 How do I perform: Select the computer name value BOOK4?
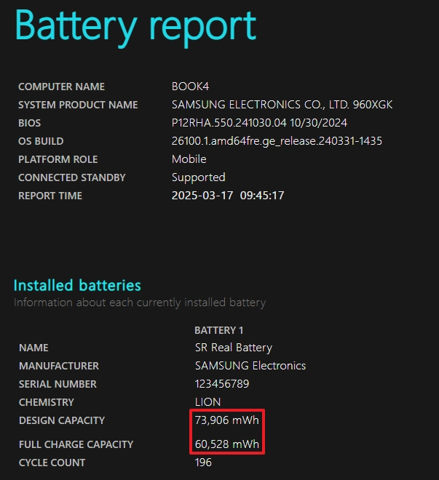[190, 87]
